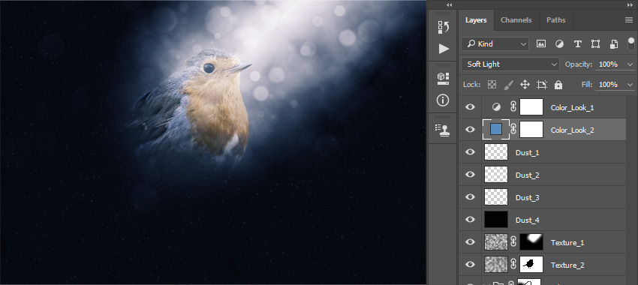Select the Texture_1 layer mask thumbnail
Image resolution: width=638 pixels, height=285 pixels.
(531, 242)
